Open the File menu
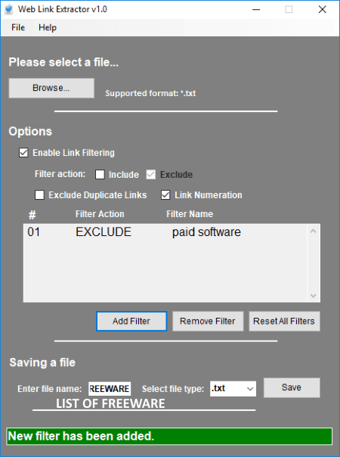 [x=18, y=27]
